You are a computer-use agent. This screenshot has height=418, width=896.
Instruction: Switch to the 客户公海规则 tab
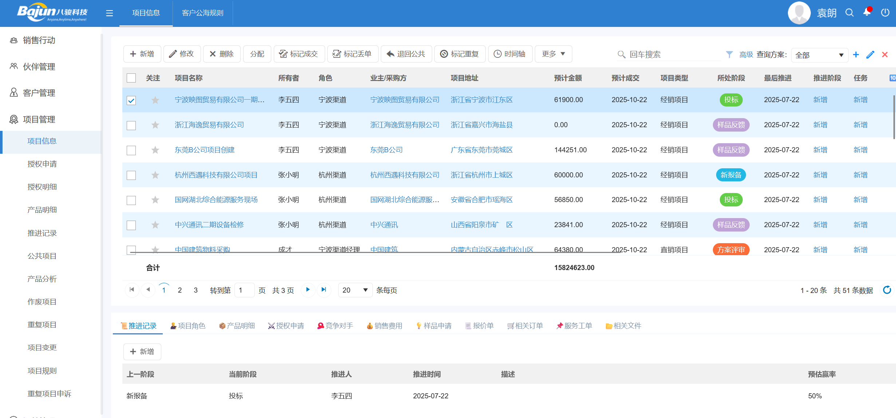(202, 13)
